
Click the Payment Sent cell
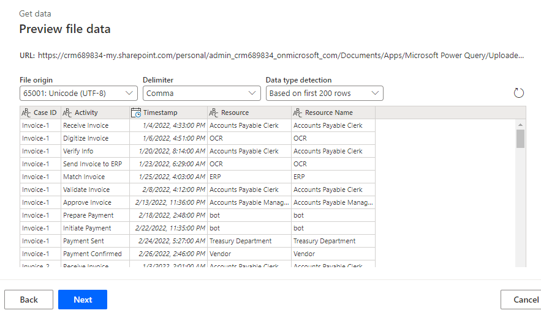(95, 241)
